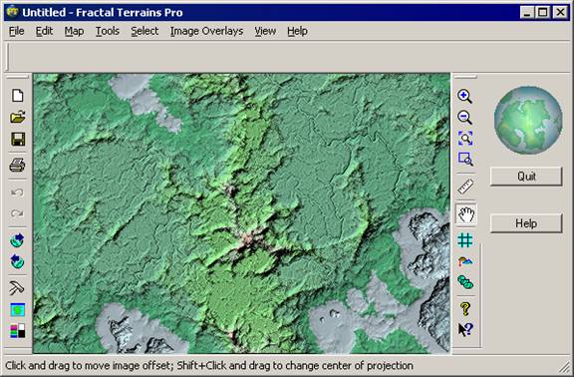Viewport: 574px width, 377px height.
Task: Select the Zoom Out magnifier tool
Action: click(x=465, y=118)
